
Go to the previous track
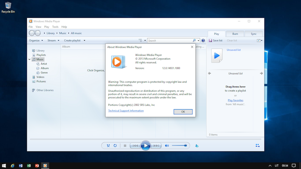135,146
